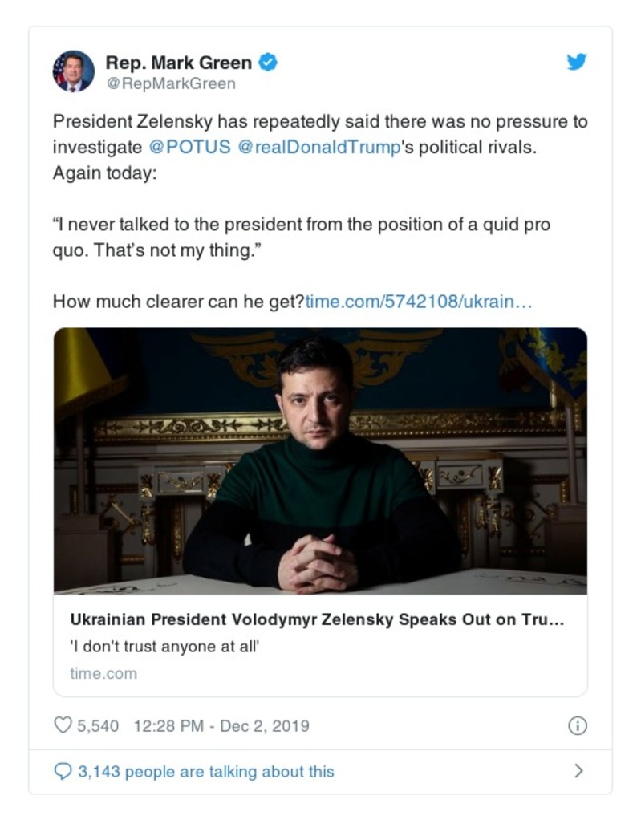Click the Rep. Mark Green display name
This screenshot has width=641, height=824.
(x=179, y=62)
